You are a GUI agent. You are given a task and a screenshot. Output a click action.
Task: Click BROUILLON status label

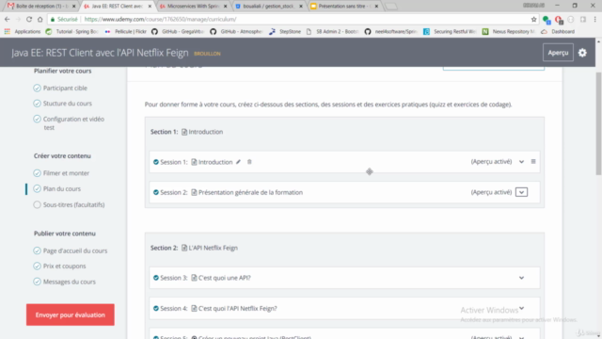point(207,54)
